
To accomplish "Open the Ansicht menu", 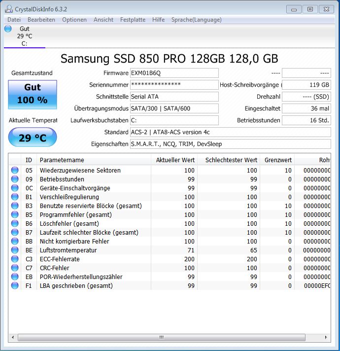I will pos(103,20).
